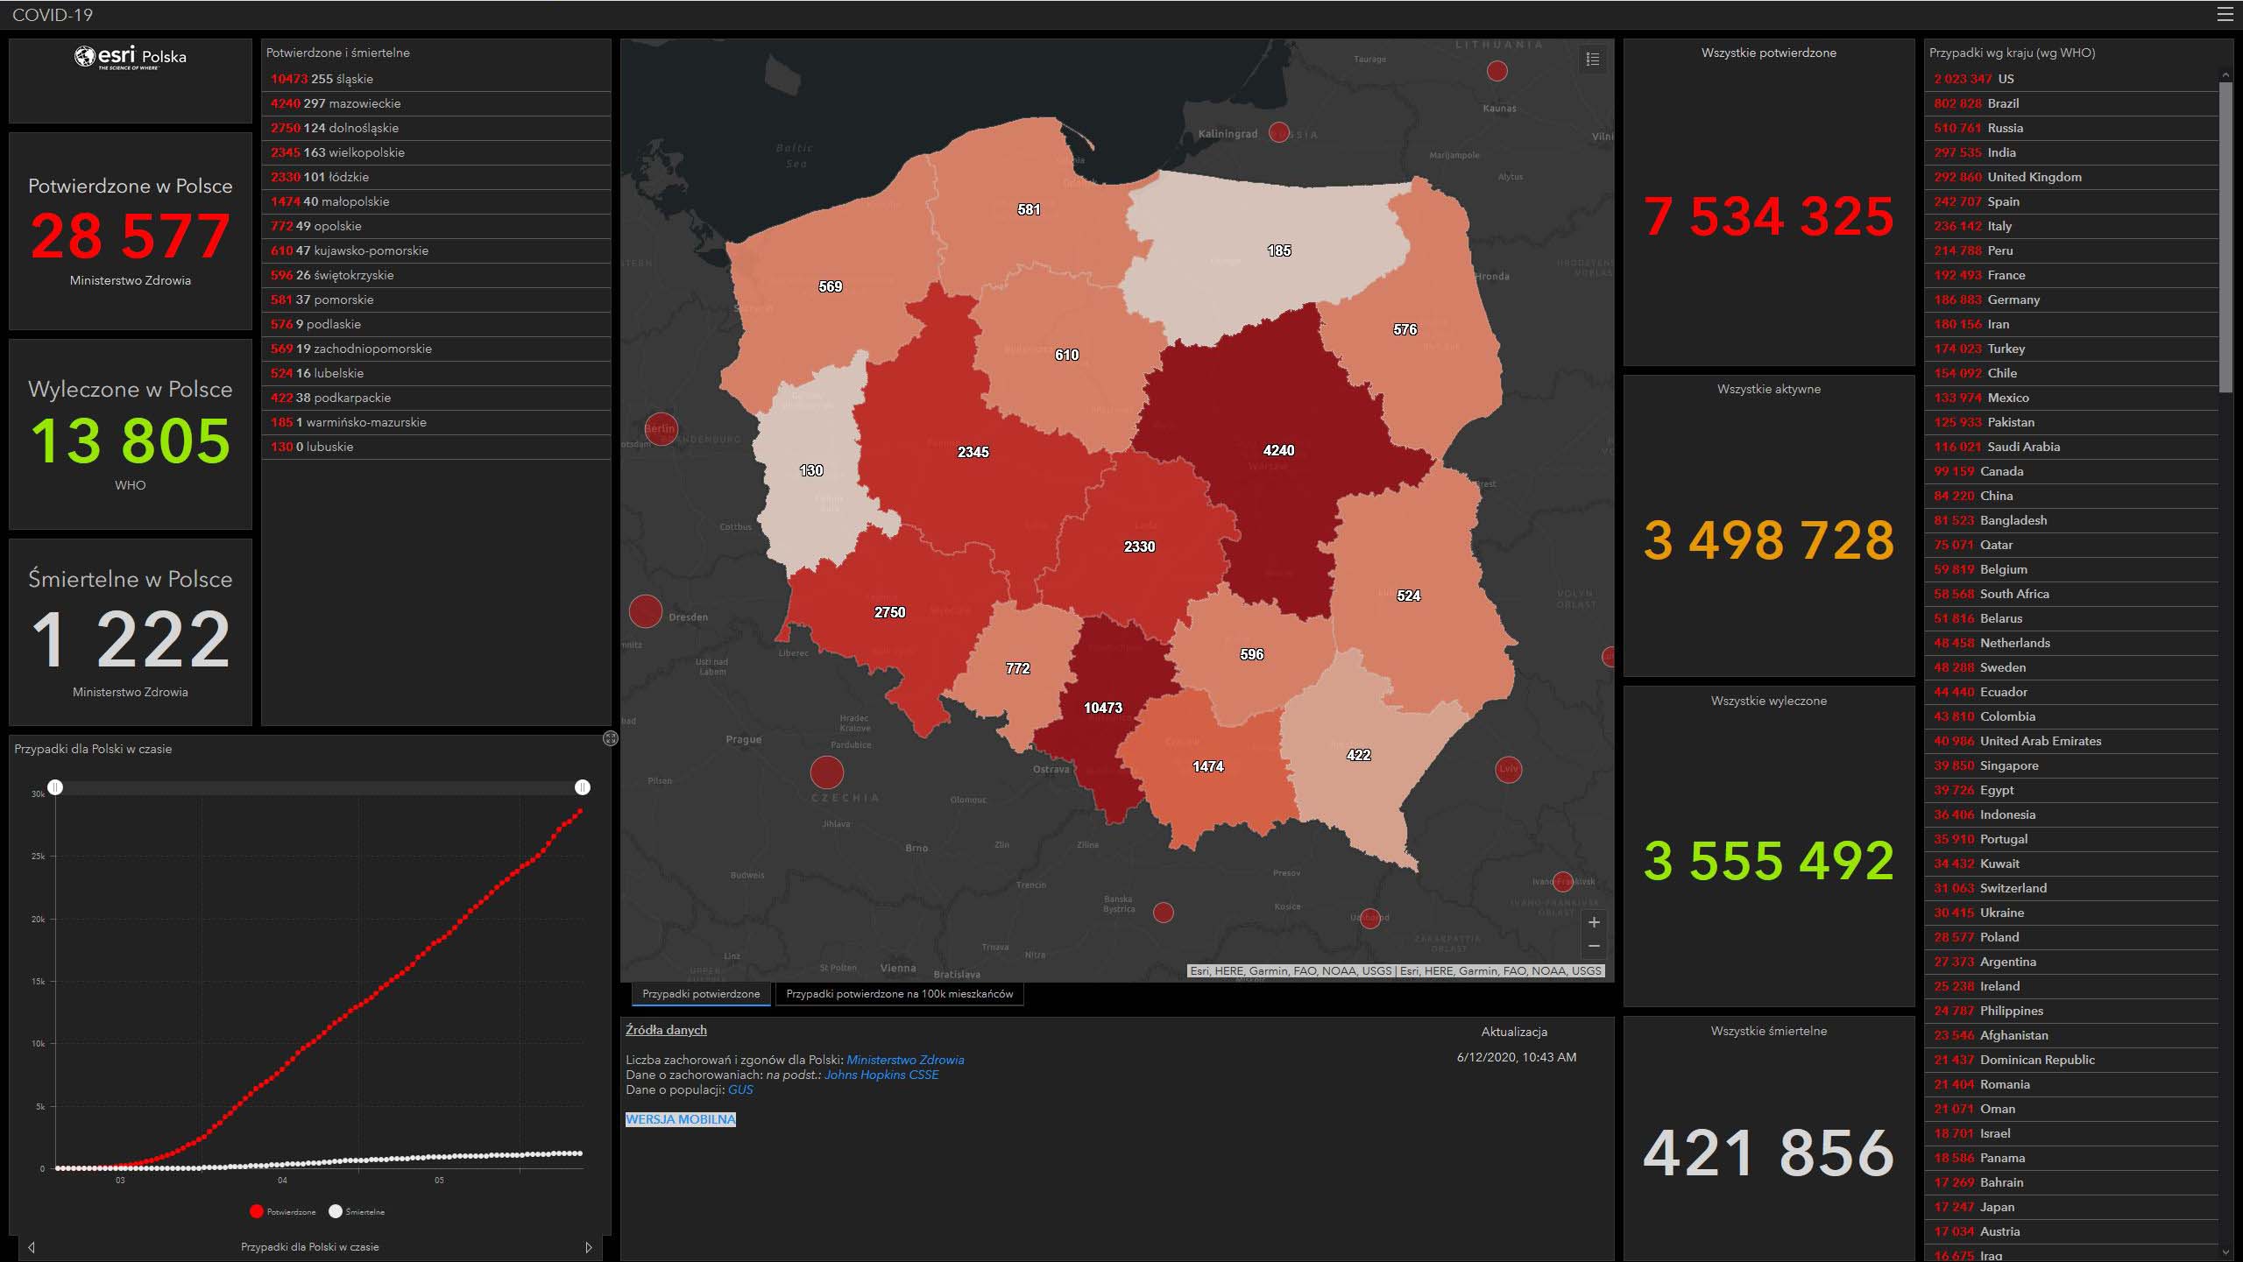Click the WERSJA MOBILNA link
This screenshot has height=1262, width=2243.
pyautogui.click(x=681, y=1119)
